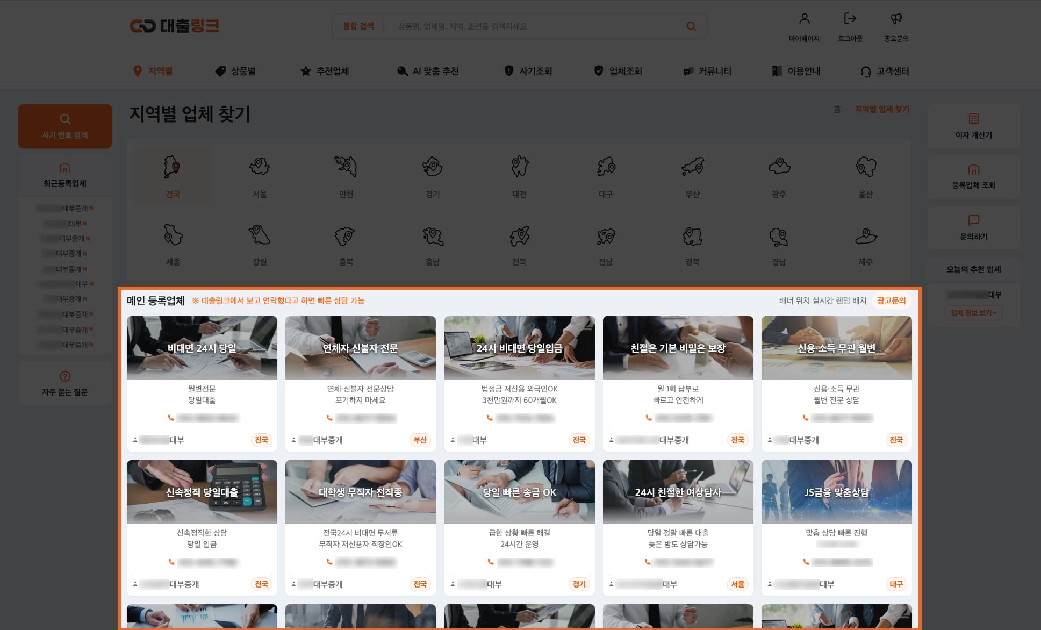Open the 신속정직 당일대출 banner

coord(202,492)
